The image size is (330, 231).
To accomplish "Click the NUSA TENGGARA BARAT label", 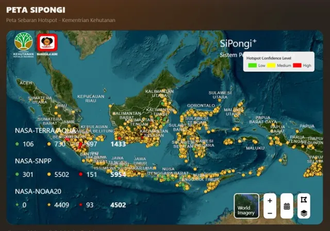I will pos(168,171).
